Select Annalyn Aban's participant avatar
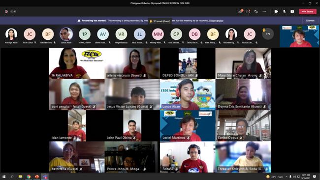 11,34
